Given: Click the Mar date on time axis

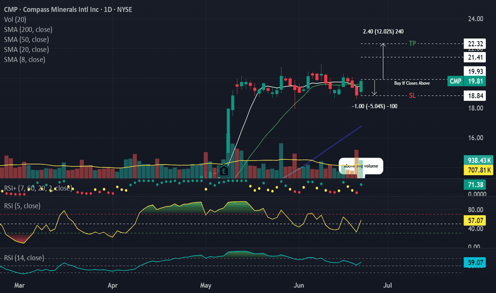Looking at the screenshot, I should [19, 286].
